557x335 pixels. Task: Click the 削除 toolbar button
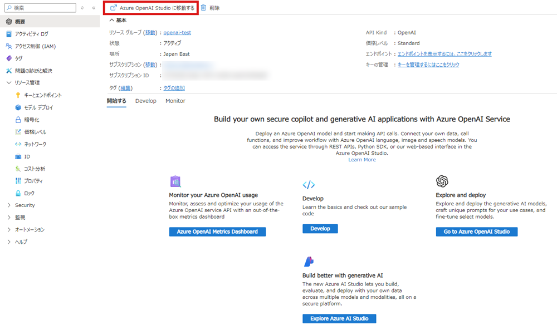point(211,8)
